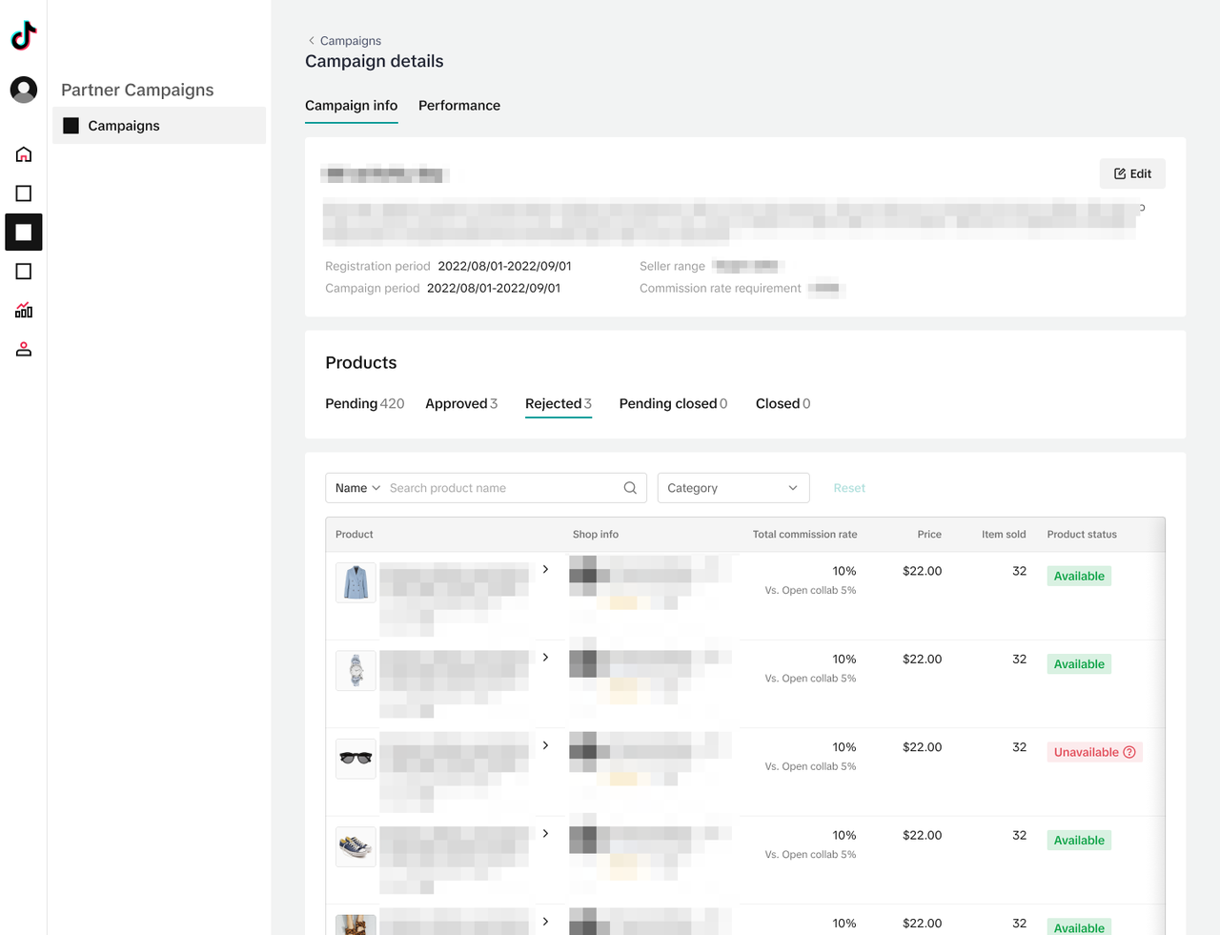This screenshot has height=935, width=1220.
Task: Select Campaigns in the Partner Campaigns menu
Action: 124,126
